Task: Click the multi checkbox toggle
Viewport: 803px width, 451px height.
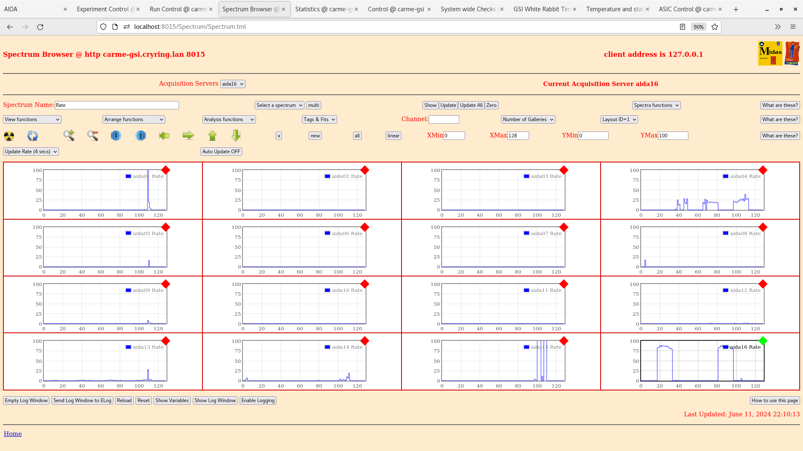Action: coord(313,105)
